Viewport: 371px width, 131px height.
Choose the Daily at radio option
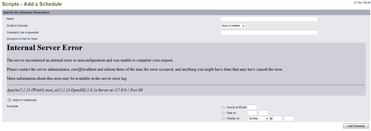click(223, 113)
